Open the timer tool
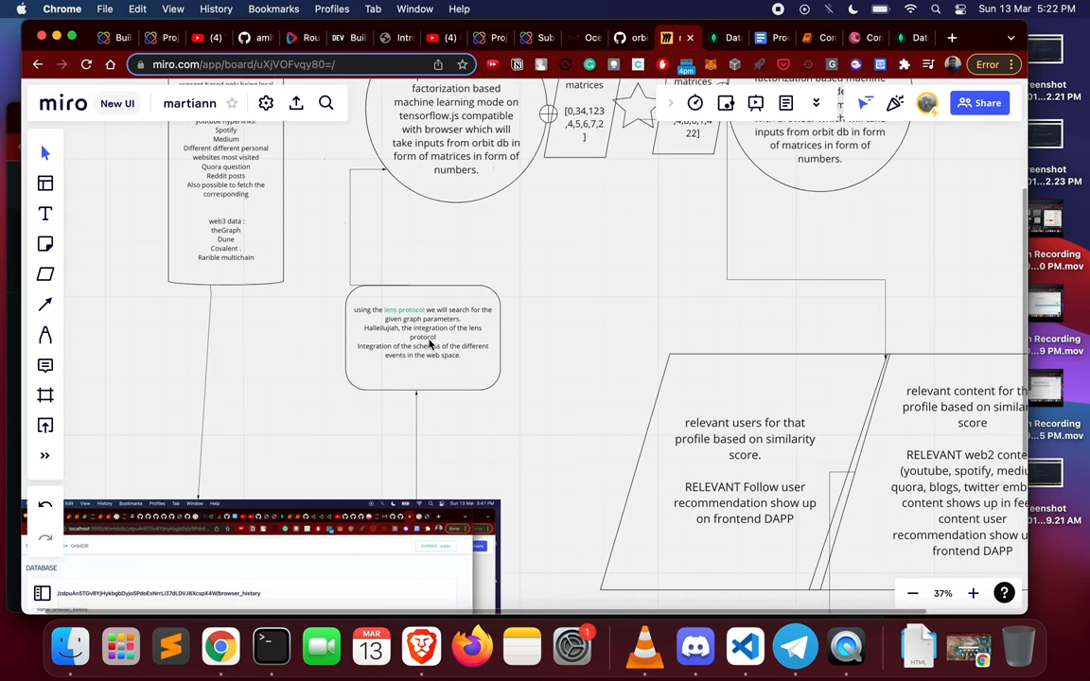1090x681 pixels. click(x=695, y=103)
